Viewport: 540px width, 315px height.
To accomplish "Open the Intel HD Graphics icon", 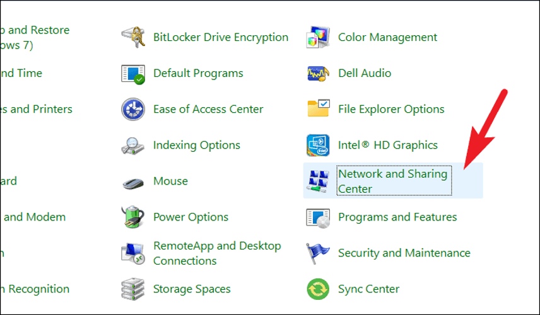I will tap(318, 145).
